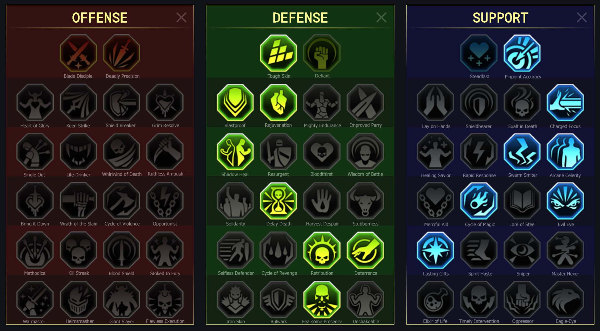Select the Shadow Heal mastery icon

[x=235, y=152]
